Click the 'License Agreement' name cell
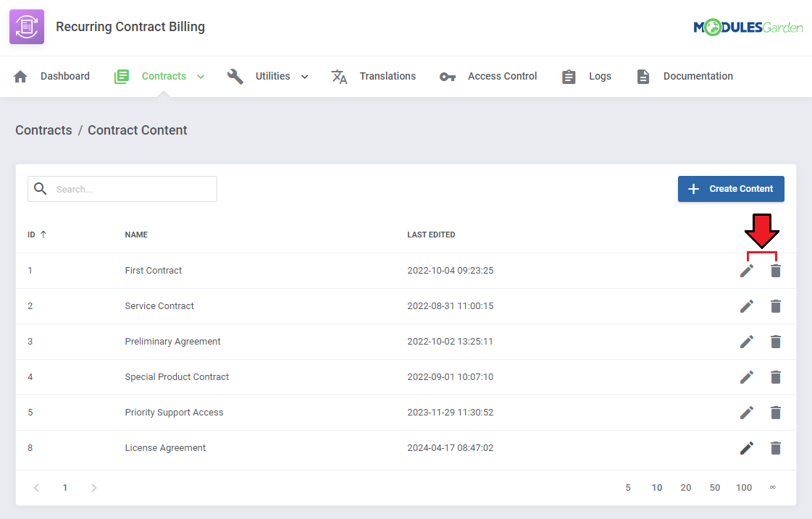812x519 pixels. 165,448
